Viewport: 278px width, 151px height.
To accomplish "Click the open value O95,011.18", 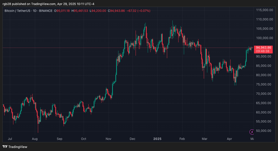I will (62, 11).
